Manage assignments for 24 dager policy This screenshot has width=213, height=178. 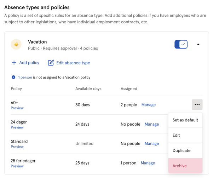[151, 124]
